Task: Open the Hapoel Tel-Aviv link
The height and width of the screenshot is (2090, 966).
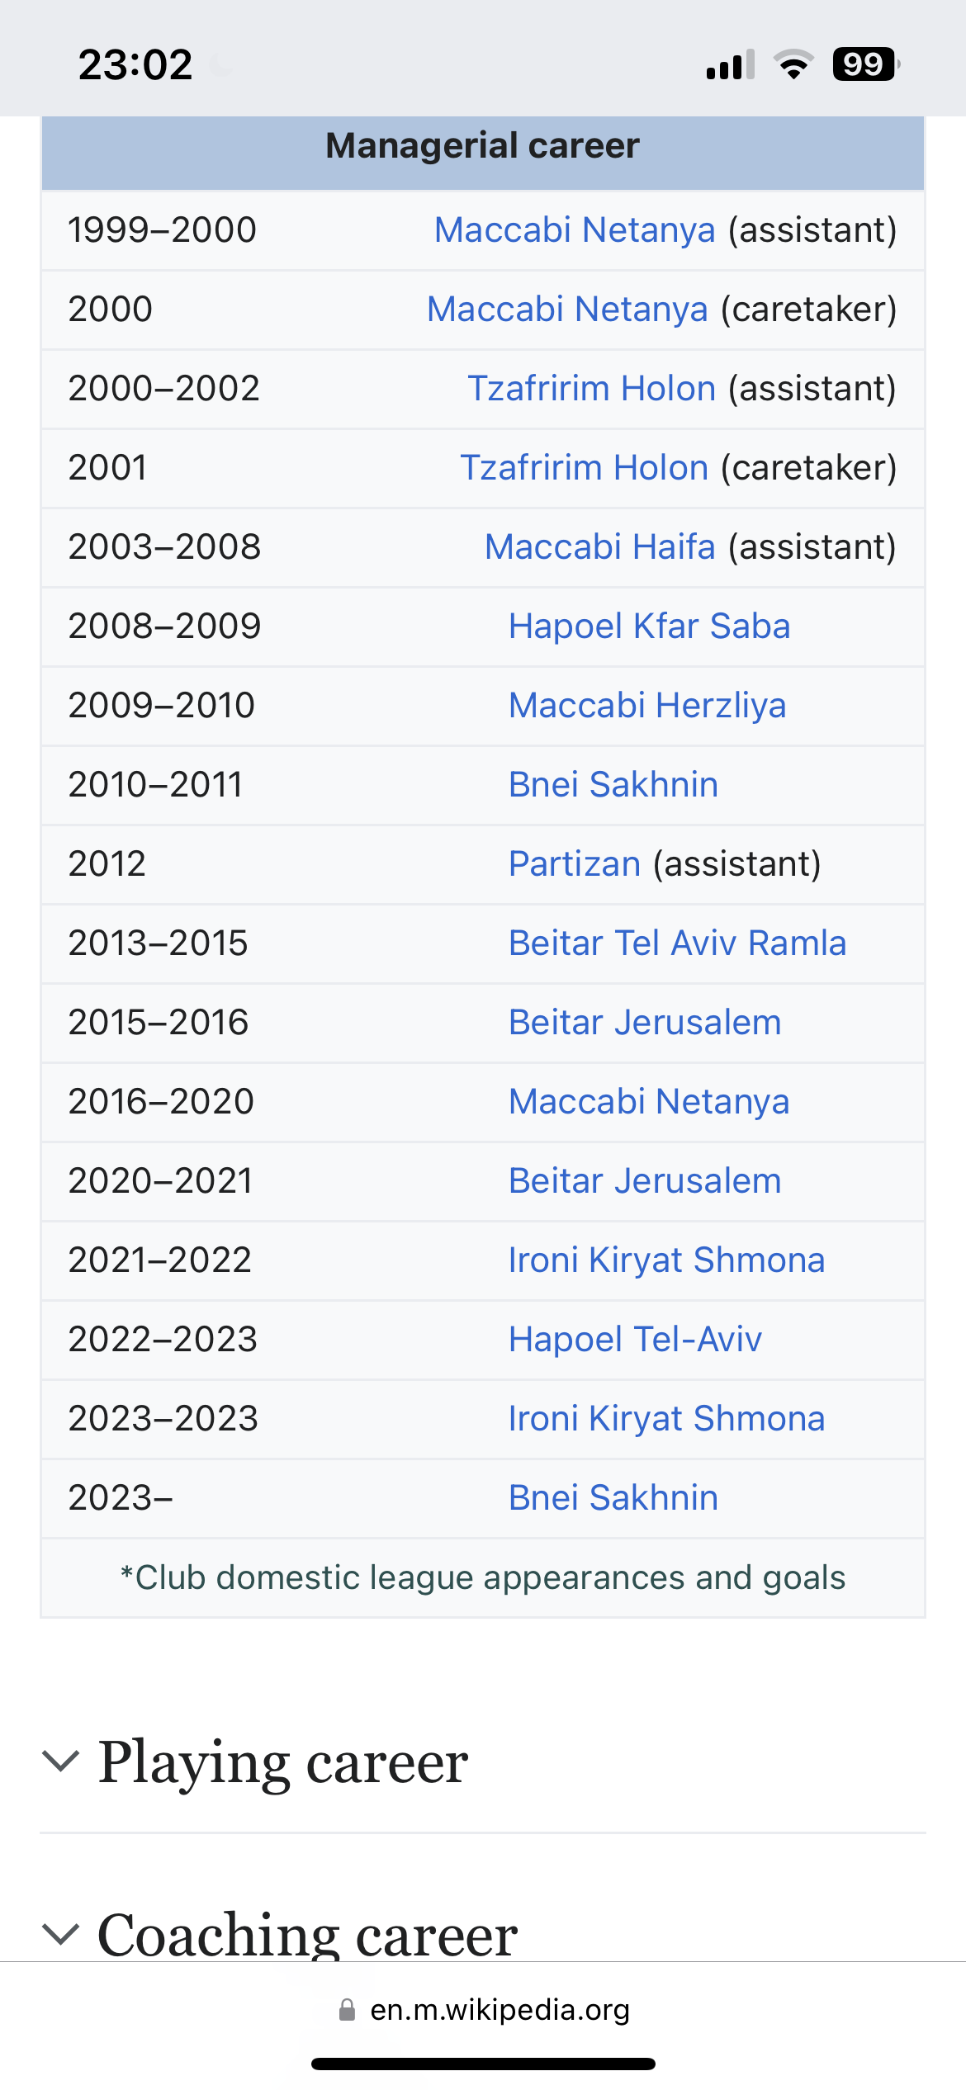Action: point(635,1340)
